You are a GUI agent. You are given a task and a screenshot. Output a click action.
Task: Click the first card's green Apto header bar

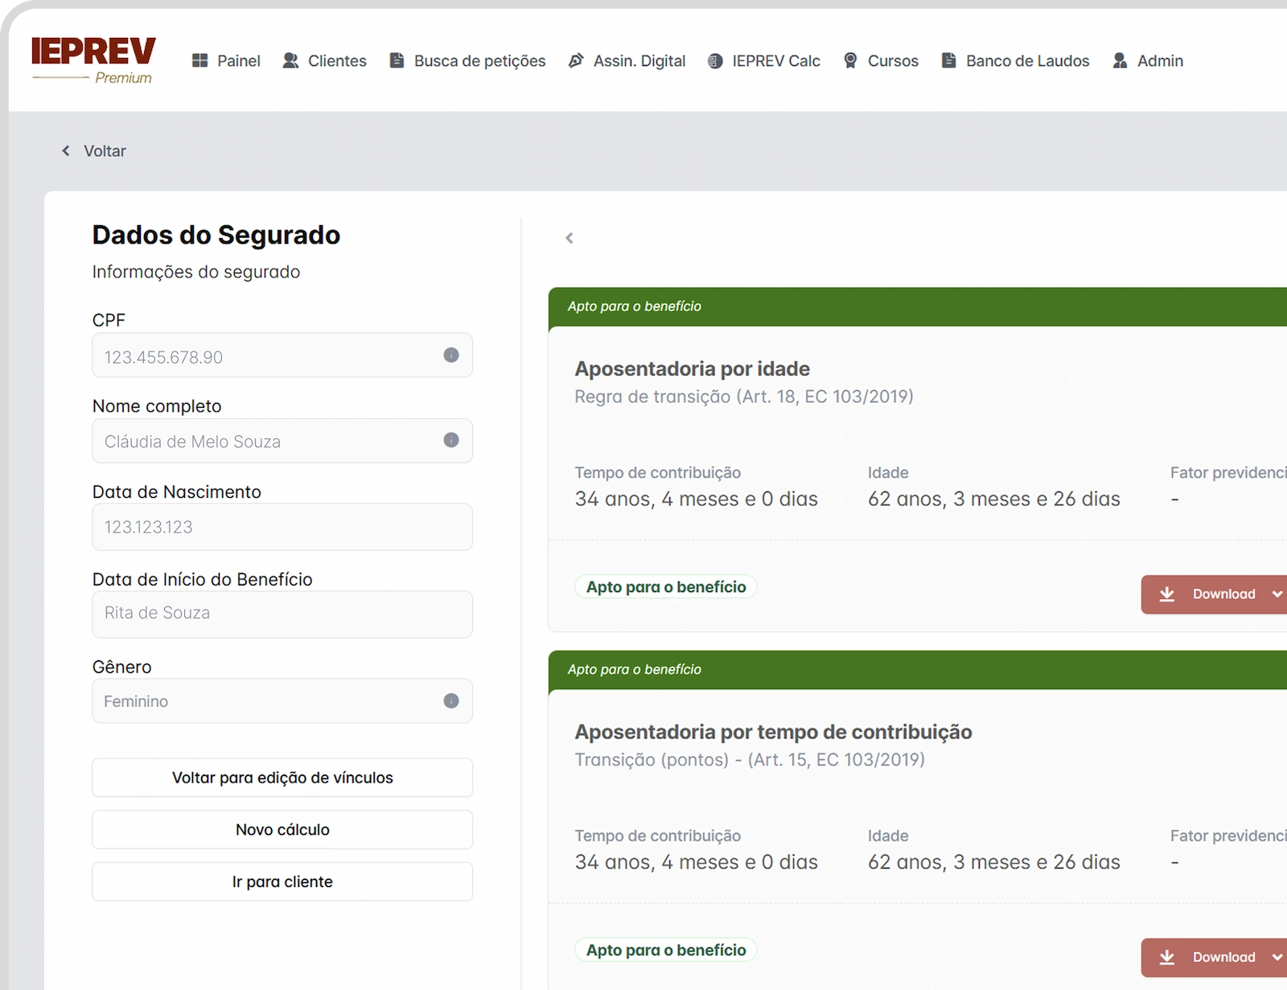[x=917, y=306]
